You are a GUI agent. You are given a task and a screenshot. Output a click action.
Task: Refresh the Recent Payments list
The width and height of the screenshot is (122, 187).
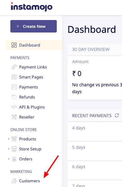pyautogui.click(x=117, y=115)
